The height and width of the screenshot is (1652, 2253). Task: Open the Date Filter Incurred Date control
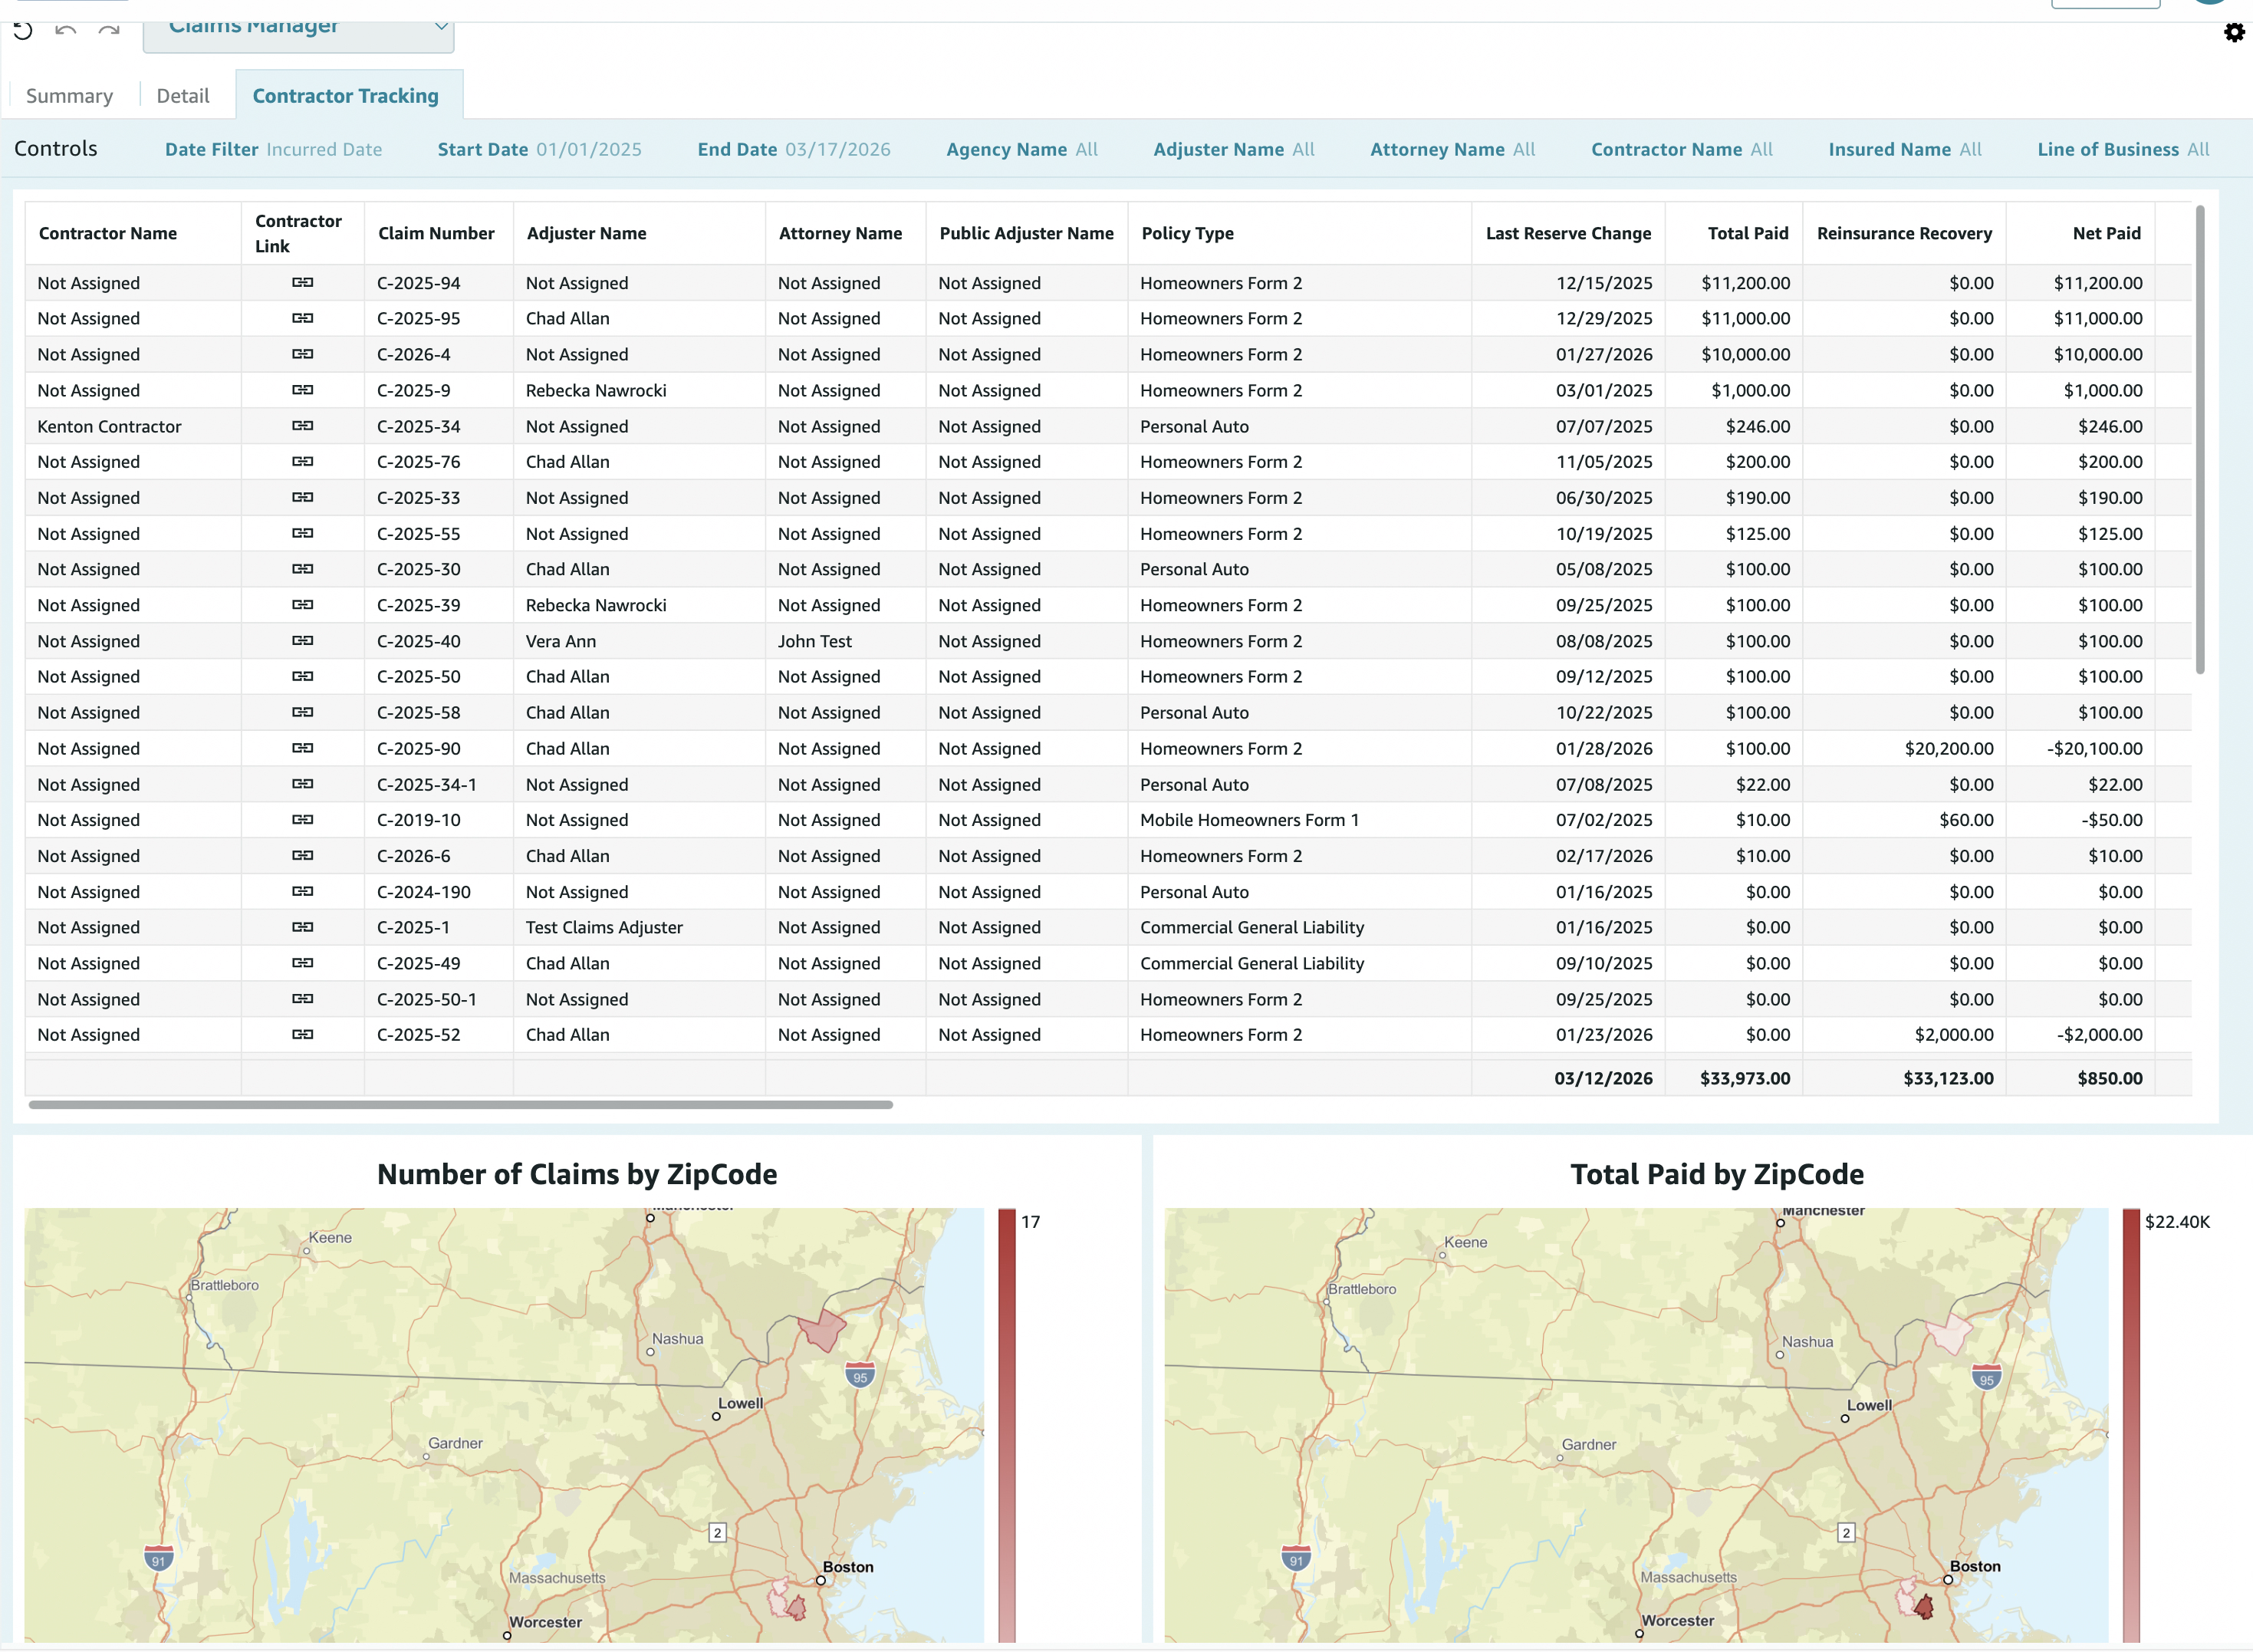click(273, 149)
